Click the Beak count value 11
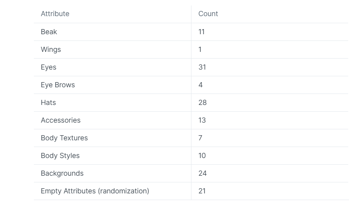The image size is (349, 204). [202, 32]
